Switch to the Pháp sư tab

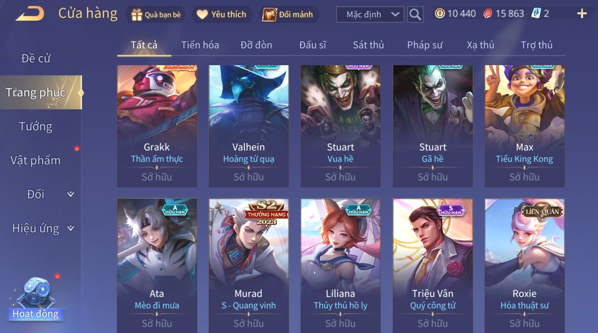(424, 45)
